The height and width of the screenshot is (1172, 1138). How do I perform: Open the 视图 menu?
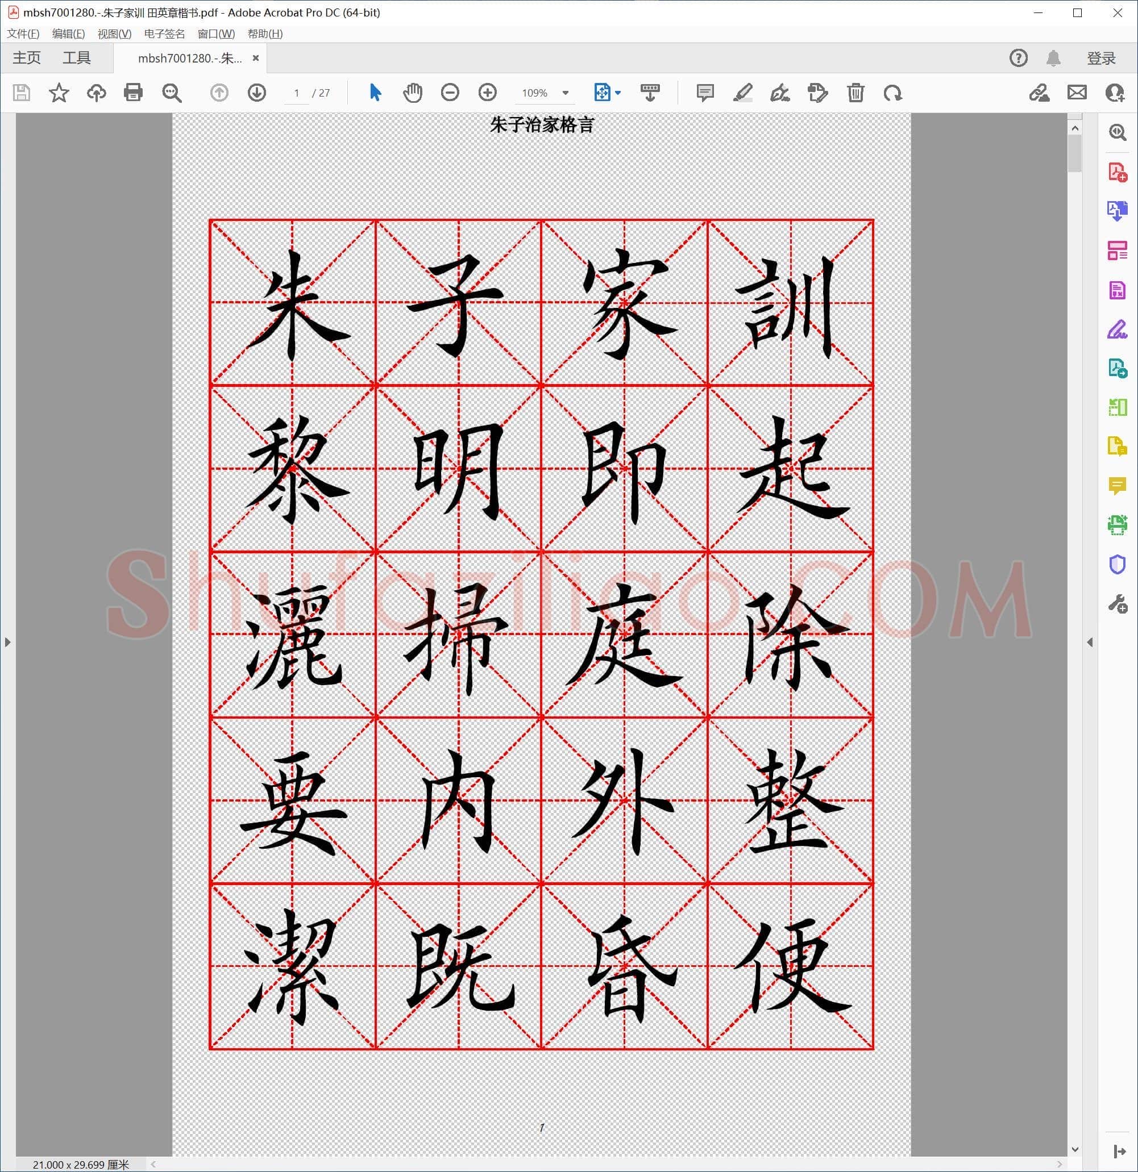[114, 34]
